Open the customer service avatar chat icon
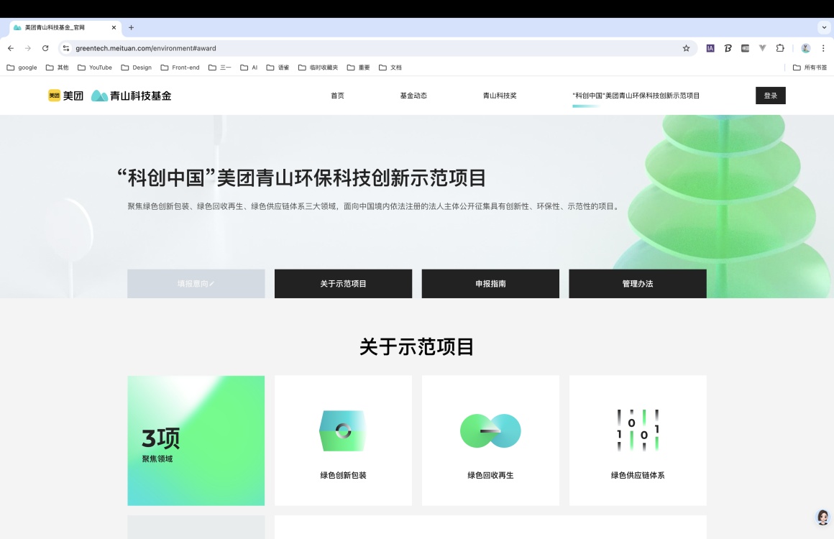834x539 pixels. (822, 517)
